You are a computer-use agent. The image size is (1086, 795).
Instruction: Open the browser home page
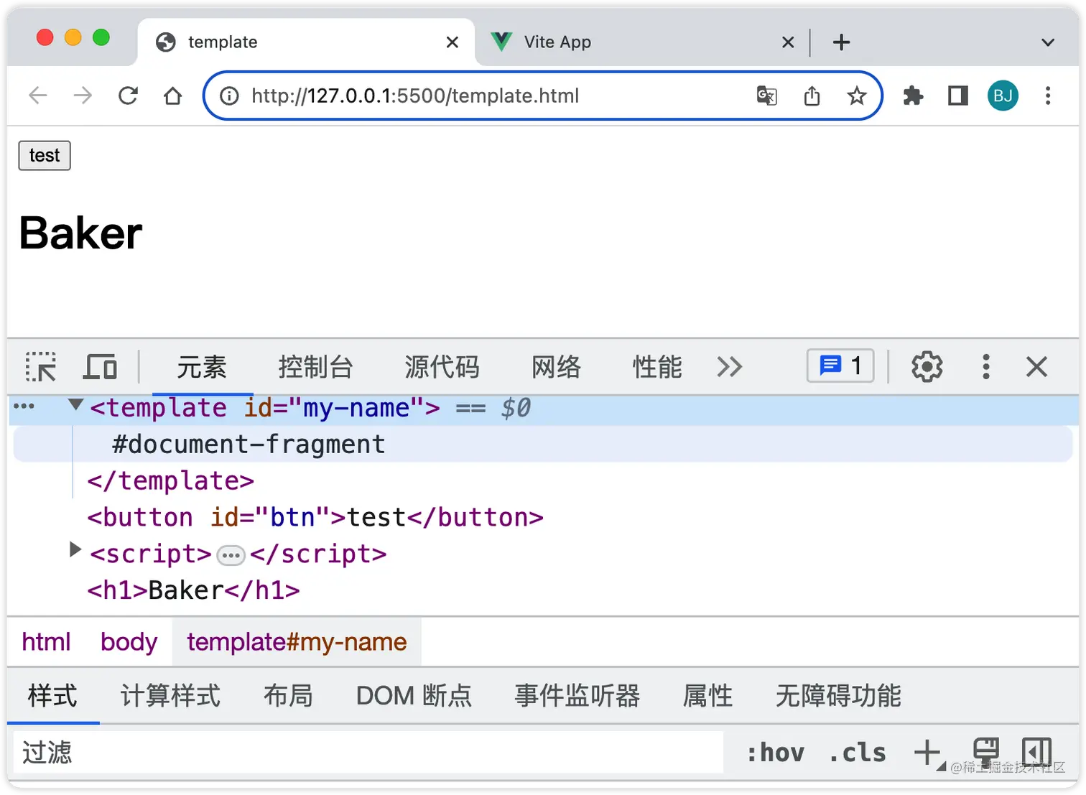pyautogui.click(x=172, y=96)
